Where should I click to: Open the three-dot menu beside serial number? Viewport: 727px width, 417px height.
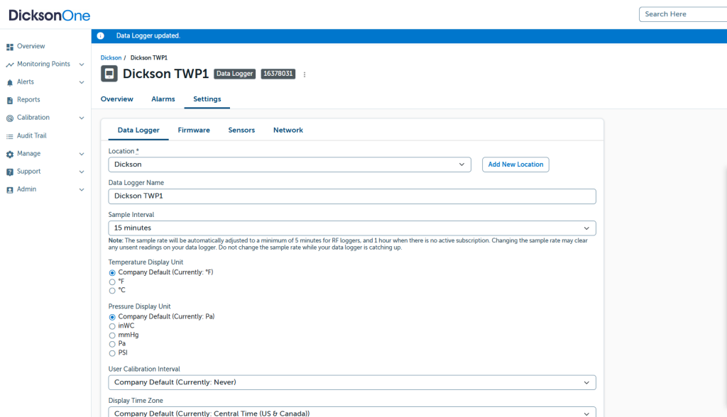[305, 74]
